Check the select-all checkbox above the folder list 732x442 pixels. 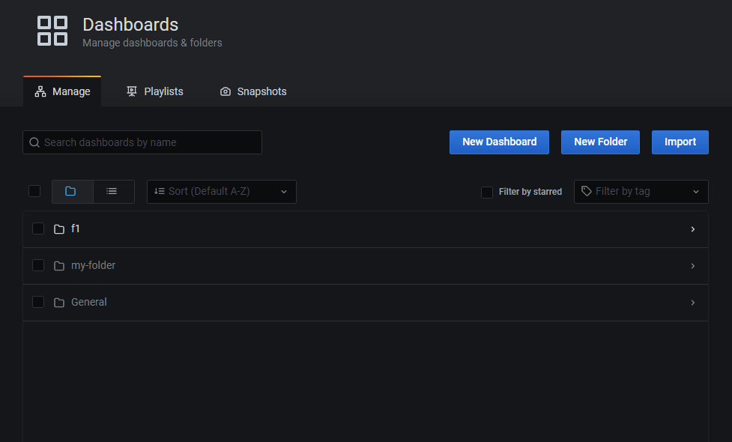click(x=34, y=191)
